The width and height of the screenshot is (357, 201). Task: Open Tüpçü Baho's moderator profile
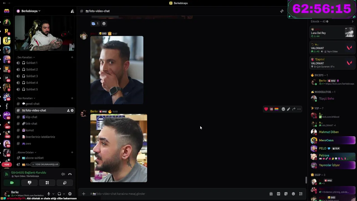click(x=333, y=99)
